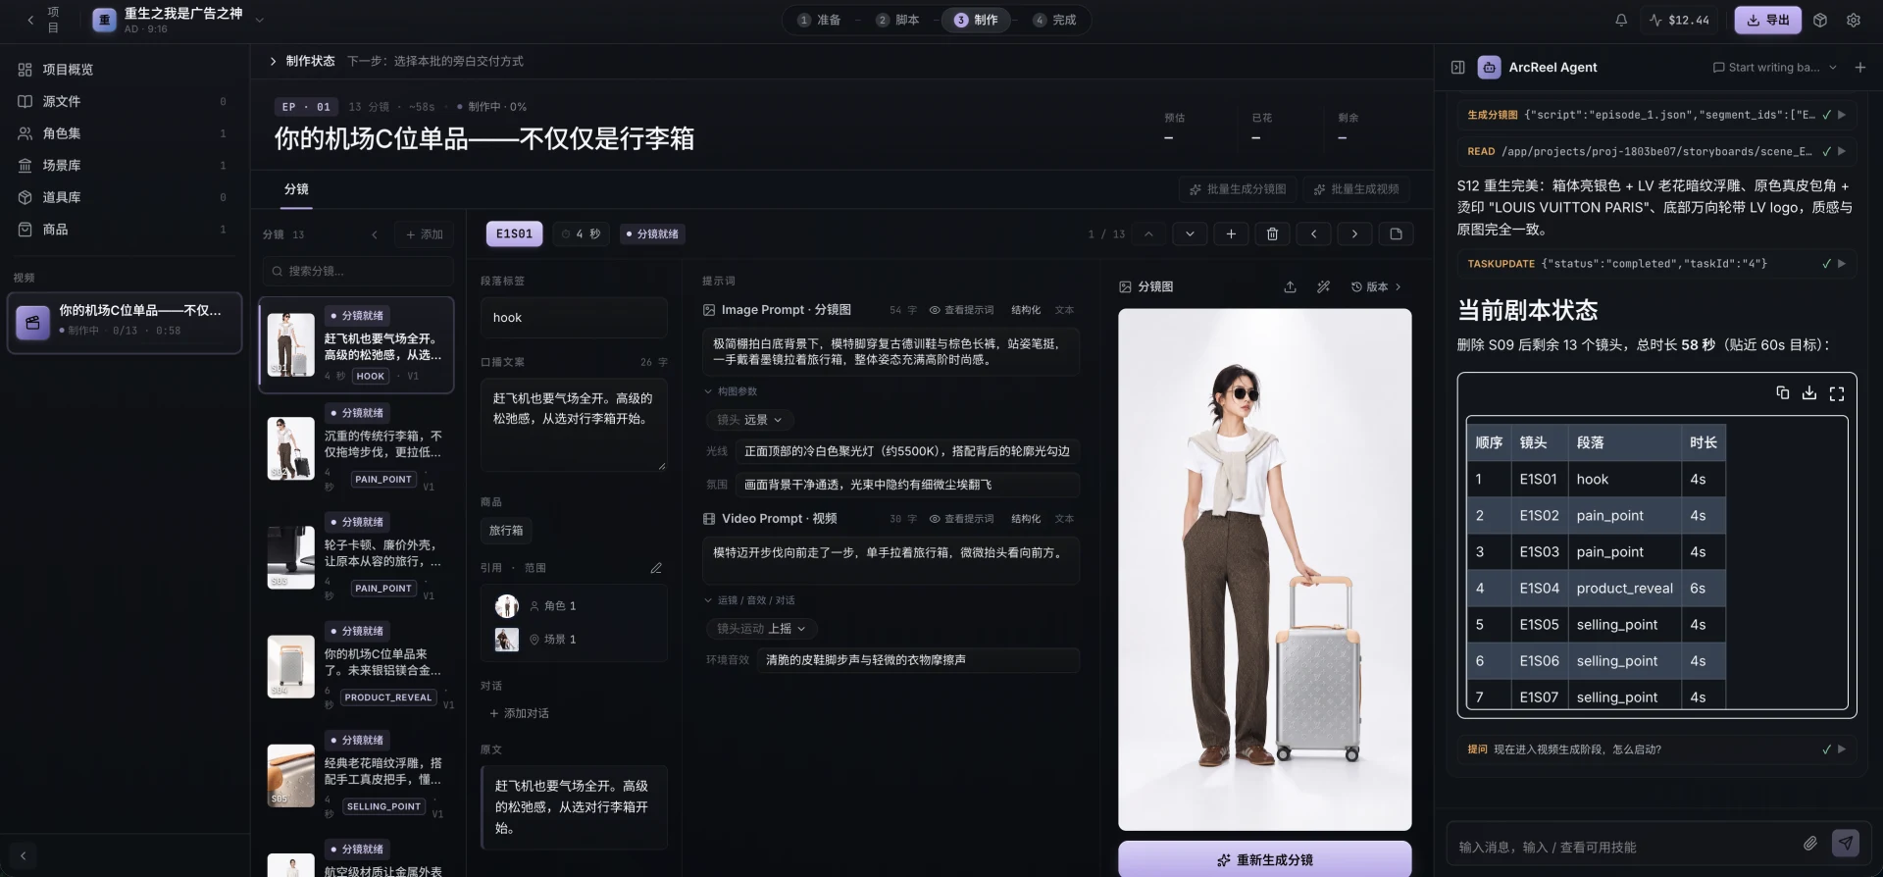Open the 版本 history menu
The image size is (1883, 877).
pyautogui.click(x=1376, y=287)
